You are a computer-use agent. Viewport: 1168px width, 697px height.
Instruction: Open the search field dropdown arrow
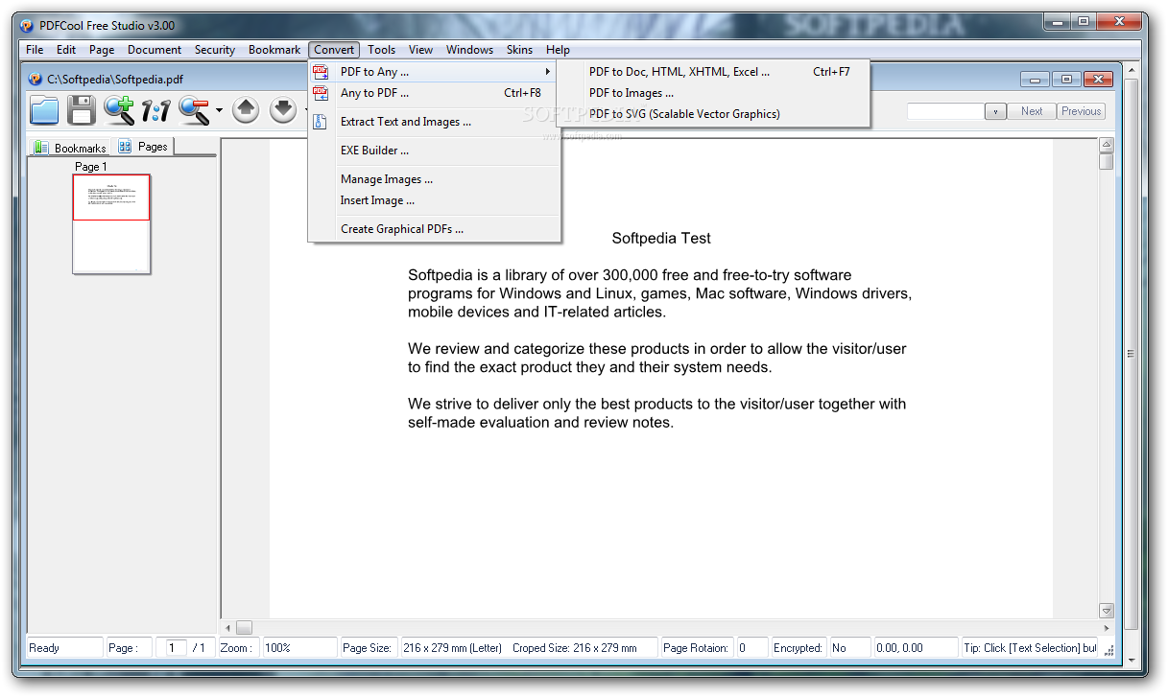(x=995, y=111)
